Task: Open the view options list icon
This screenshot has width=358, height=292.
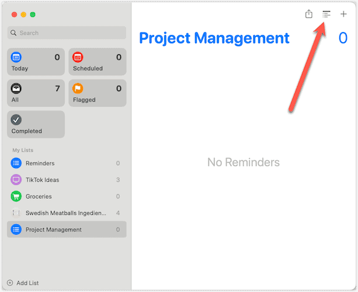Action: (326, 14)
